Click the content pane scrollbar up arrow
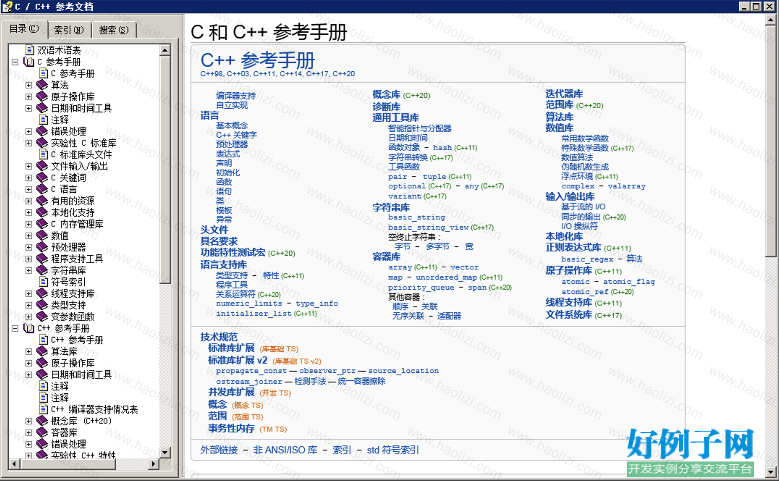The image size is (779, 481). [x=770, y=20]
